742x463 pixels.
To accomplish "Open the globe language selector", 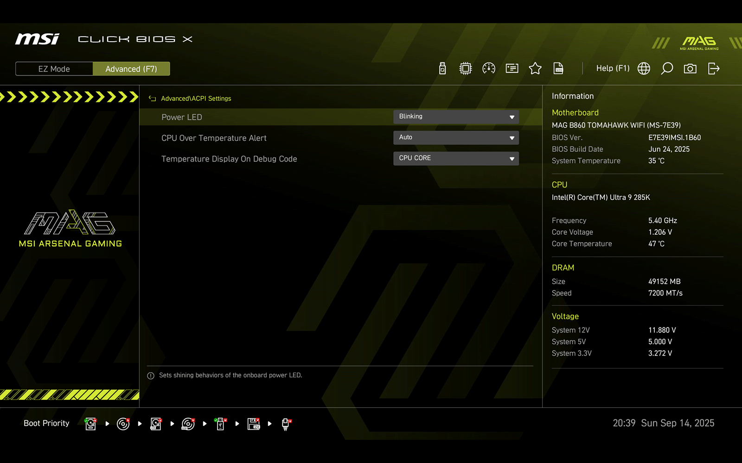I will point(644,69).
